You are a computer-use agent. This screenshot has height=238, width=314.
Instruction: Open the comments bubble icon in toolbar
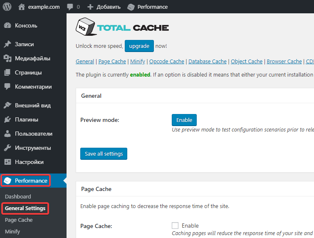[69, 7]
